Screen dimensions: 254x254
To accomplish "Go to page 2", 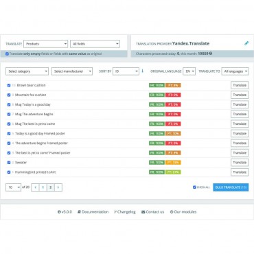I will click(51, 187).
